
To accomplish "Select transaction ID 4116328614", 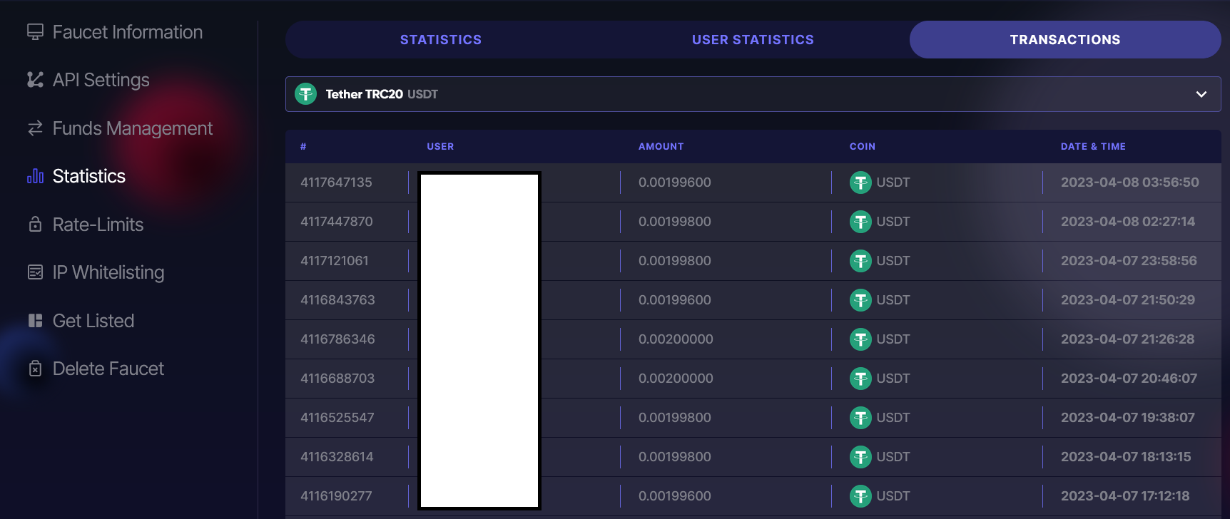I will pos(337,457).
